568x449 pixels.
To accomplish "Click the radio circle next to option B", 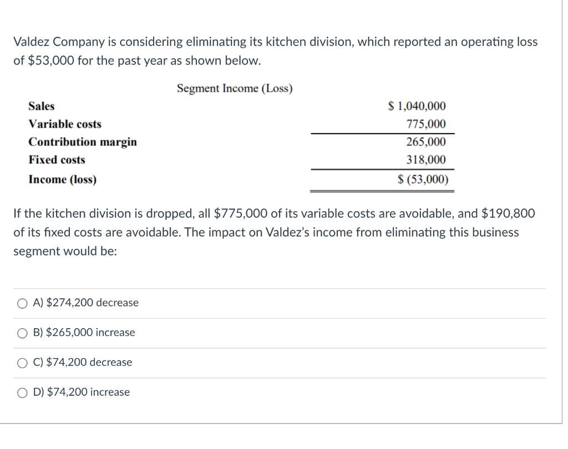I will [22, 333].
